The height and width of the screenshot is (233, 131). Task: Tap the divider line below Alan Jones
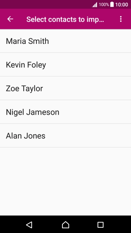(x=65, y=147)
